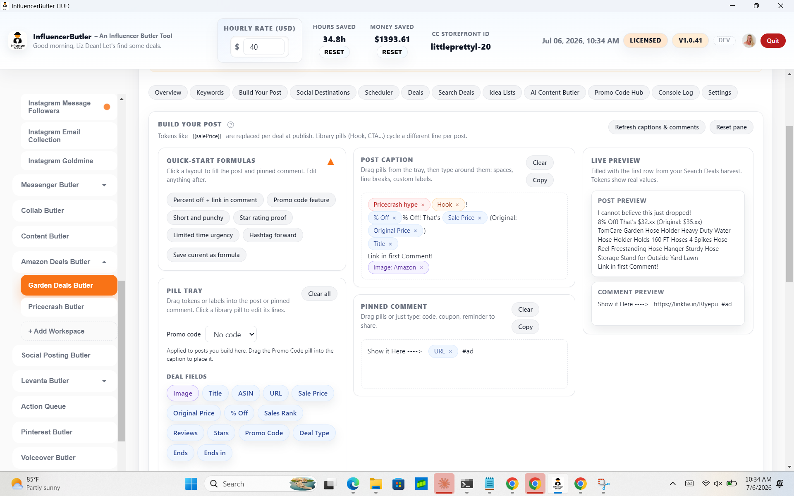794x496 pixels.
Task: Open the Pricecrash Butler workspace
Action: (69, 307)
